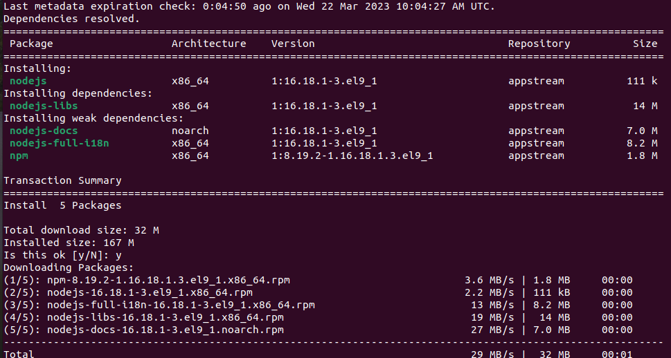Click the 'Install 5 Packages' line

tap(62, 205)
